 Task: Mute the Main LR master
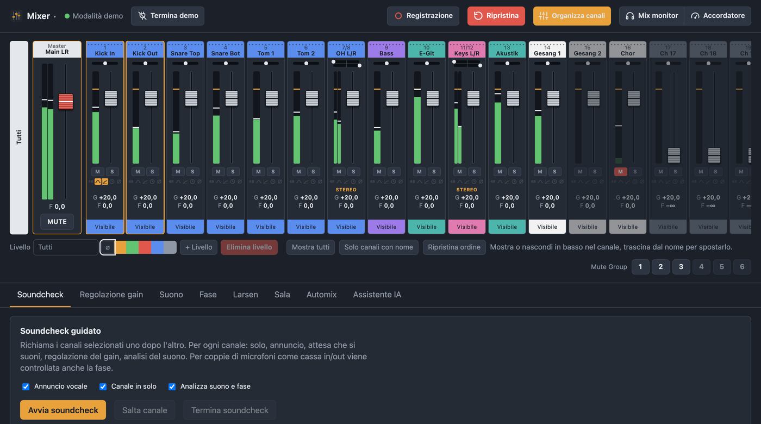pos(57,222)
